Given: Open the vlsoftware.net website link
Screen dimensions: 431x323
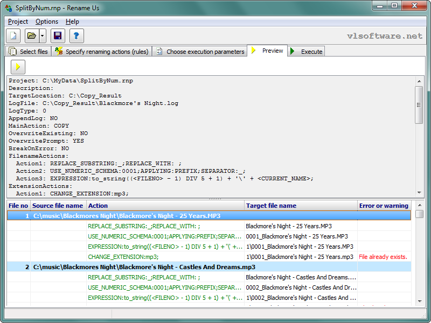Looking at the screenshot, I should click(385, 36).
